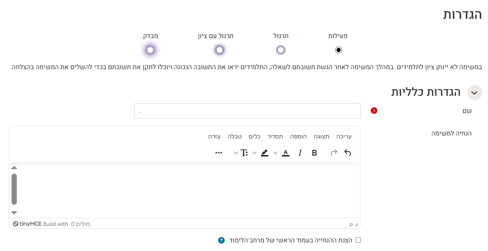The image size is (488, 251).
Task: Apply highlight color with the pen icon
Action: coord(265,152)
